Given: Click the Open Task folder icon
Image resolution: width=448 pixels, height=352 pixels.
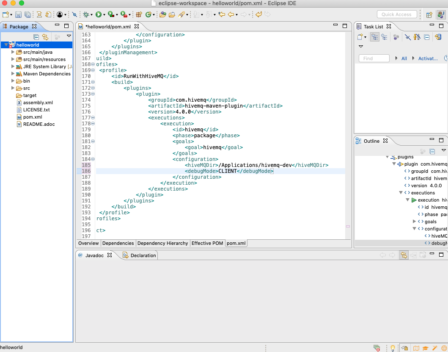Looking at the screenshot, I should pyautogui.click(x=172, y=14).
